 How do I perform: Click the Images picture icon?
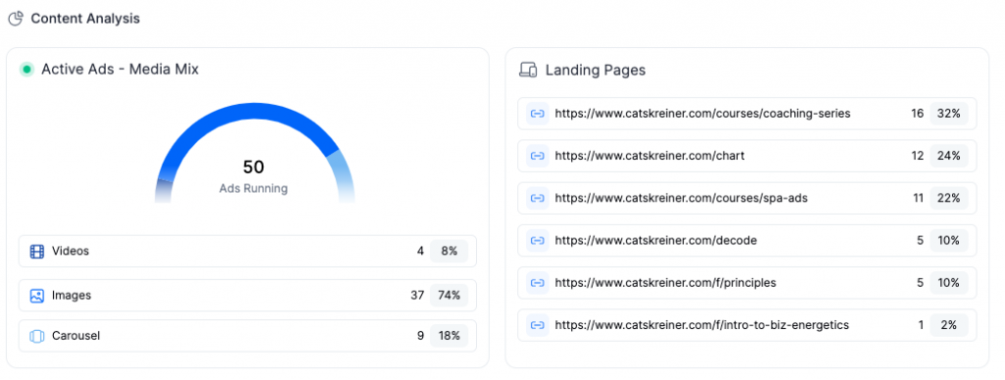pyautogui.click(x=37, y=296)
